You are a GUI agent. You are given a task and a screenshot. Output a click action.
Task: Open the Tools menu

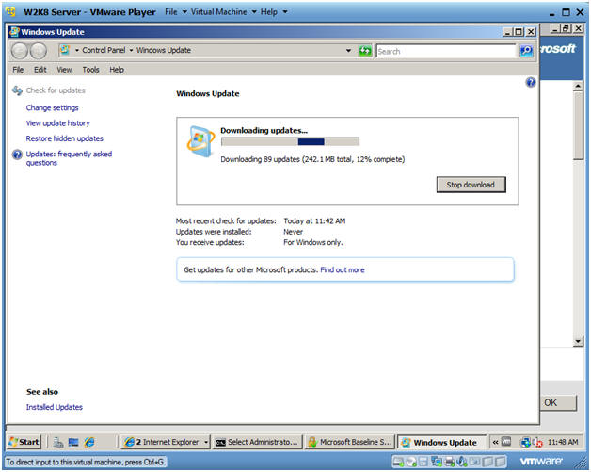[91, 70]
